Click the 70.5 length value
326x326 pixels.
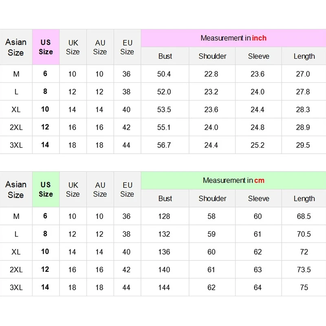coord(304,234)
